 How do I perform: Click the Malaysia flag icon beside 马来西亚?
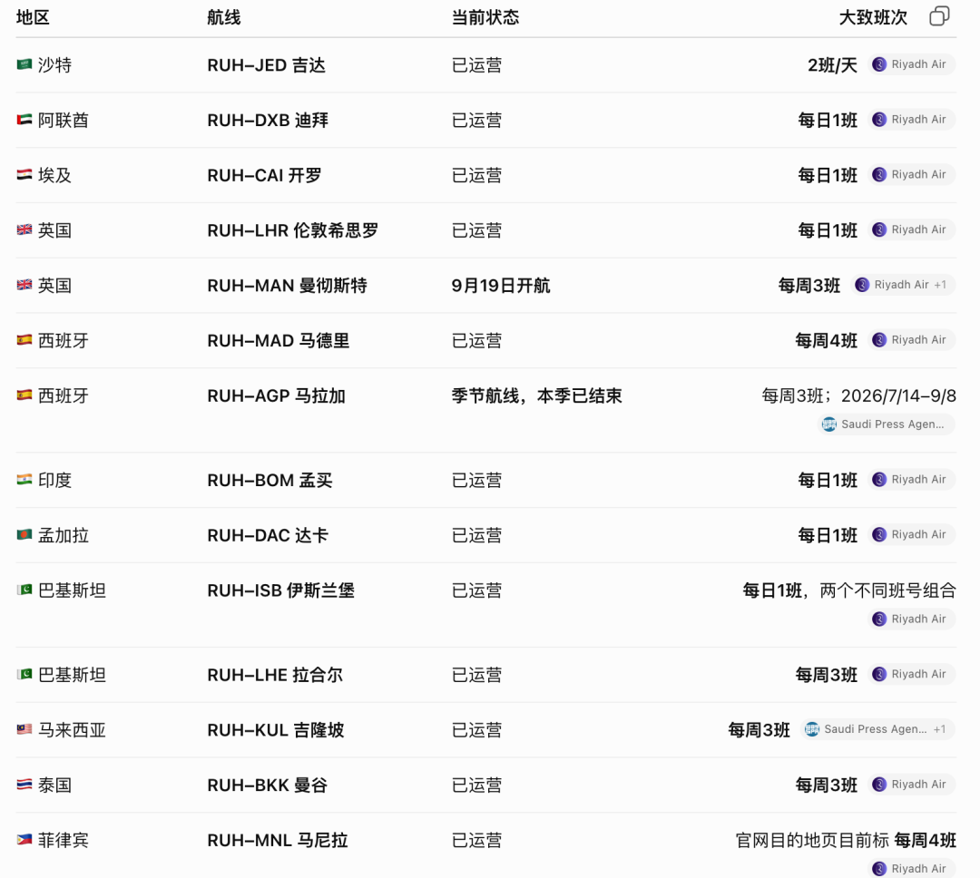coord(24,729)
